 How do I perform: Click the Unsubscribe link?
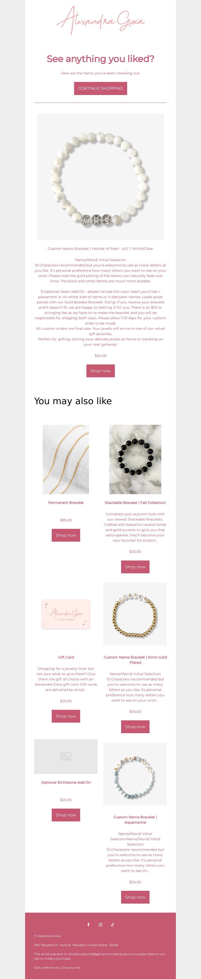tap(71, 968)
